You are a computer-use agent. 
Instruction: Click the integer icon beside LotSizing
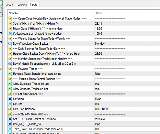tap(10, 99)
